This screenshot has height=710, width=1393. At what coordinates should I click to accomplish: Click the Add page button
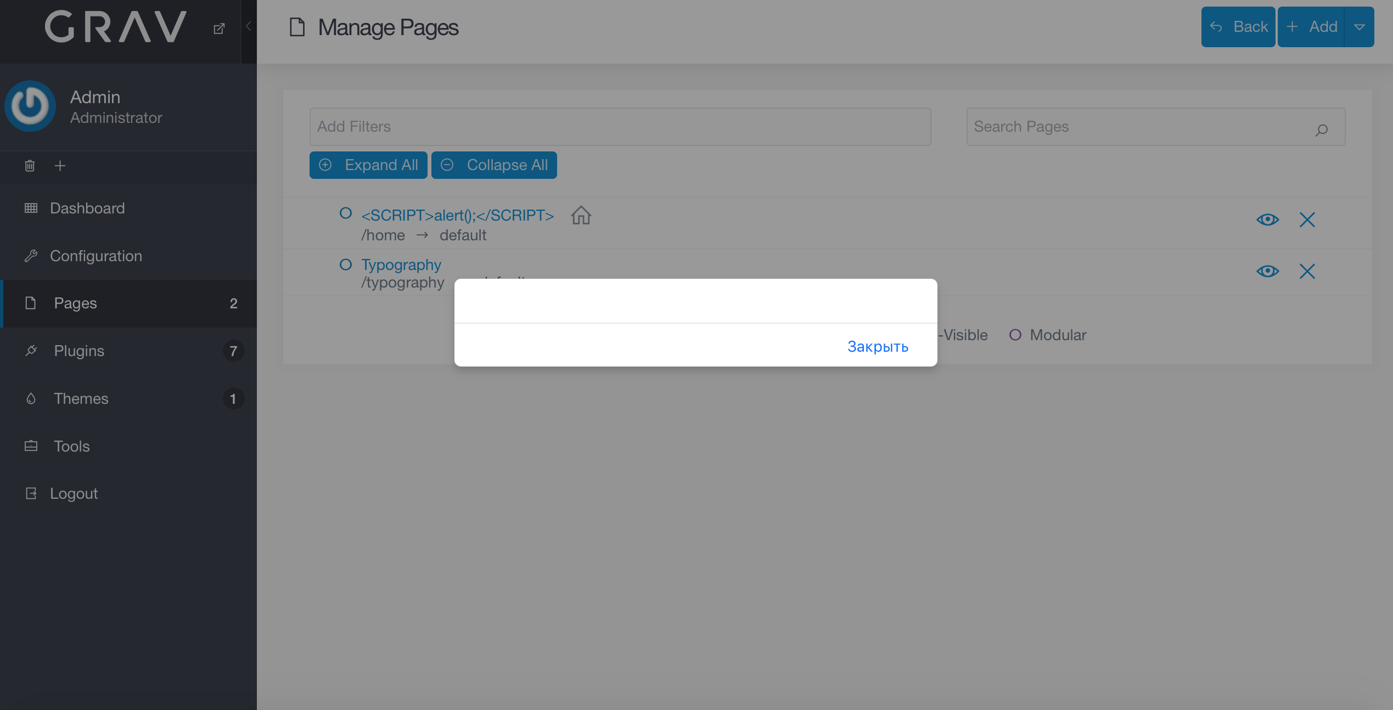coord(1311,27)
